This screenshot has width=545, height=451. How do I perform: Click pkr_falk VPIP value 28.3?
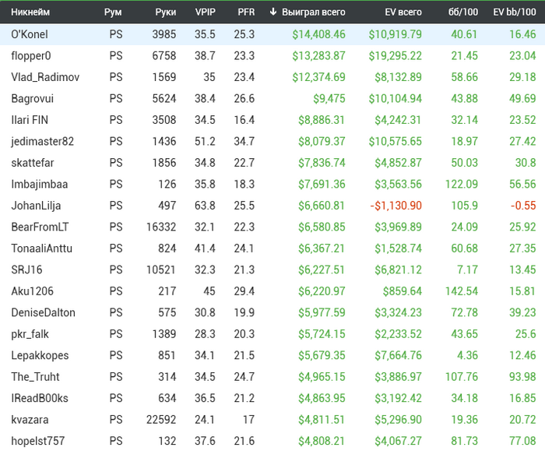(205, 334)
